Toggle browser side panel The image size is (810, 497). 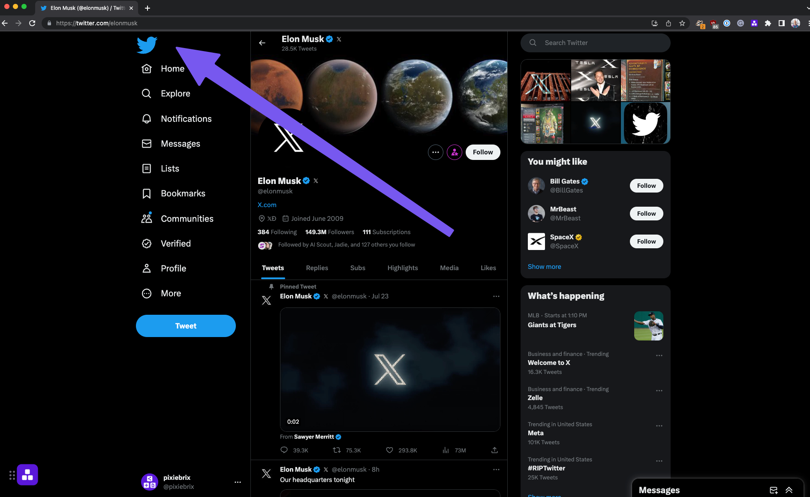[781, 23]
